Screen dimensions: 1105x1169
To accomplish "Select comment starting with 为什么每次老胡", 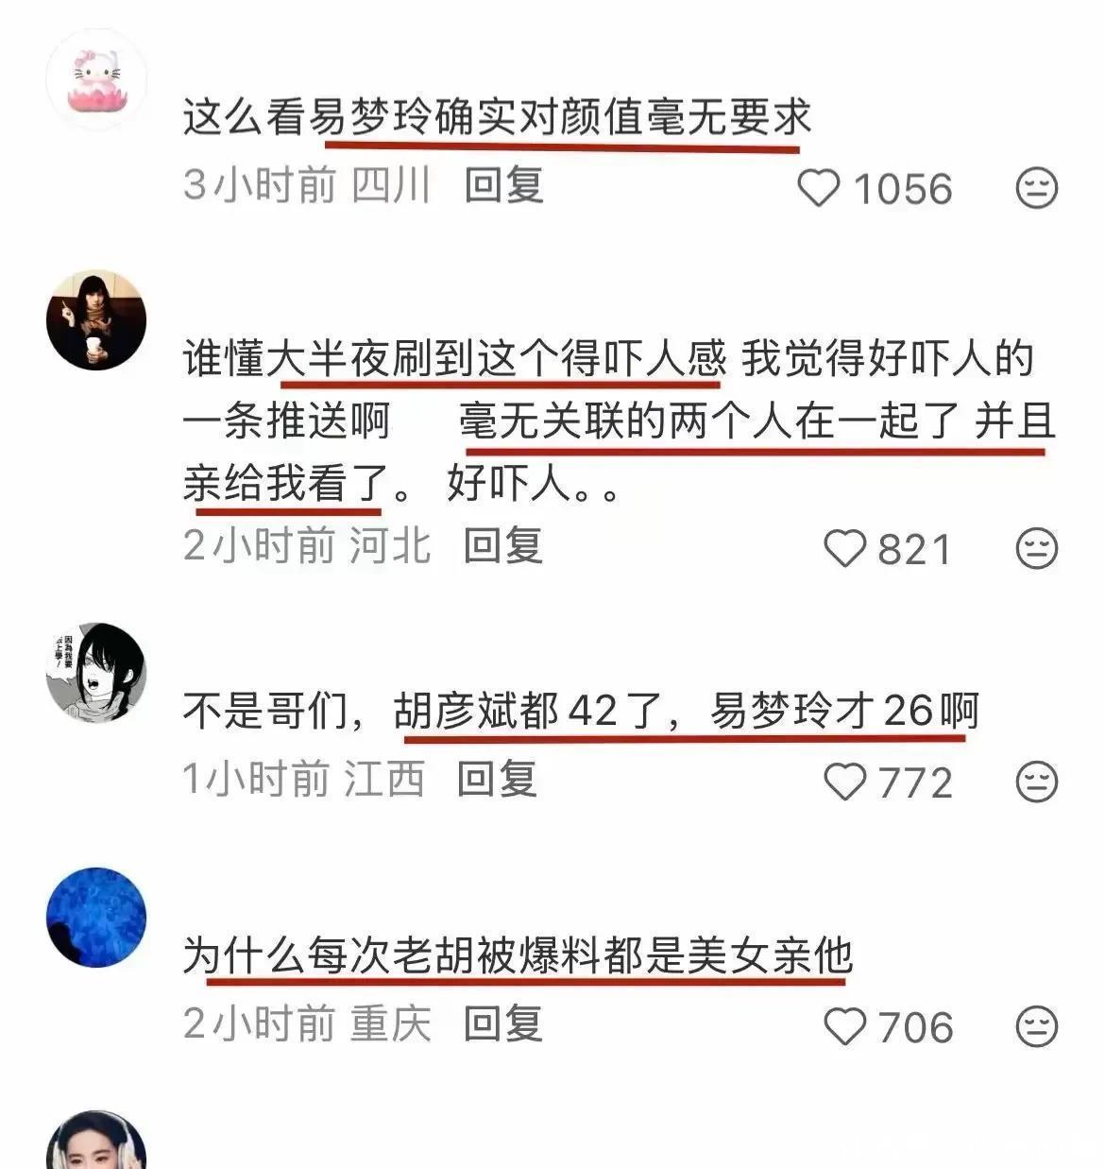I will [x=518, y=955].
